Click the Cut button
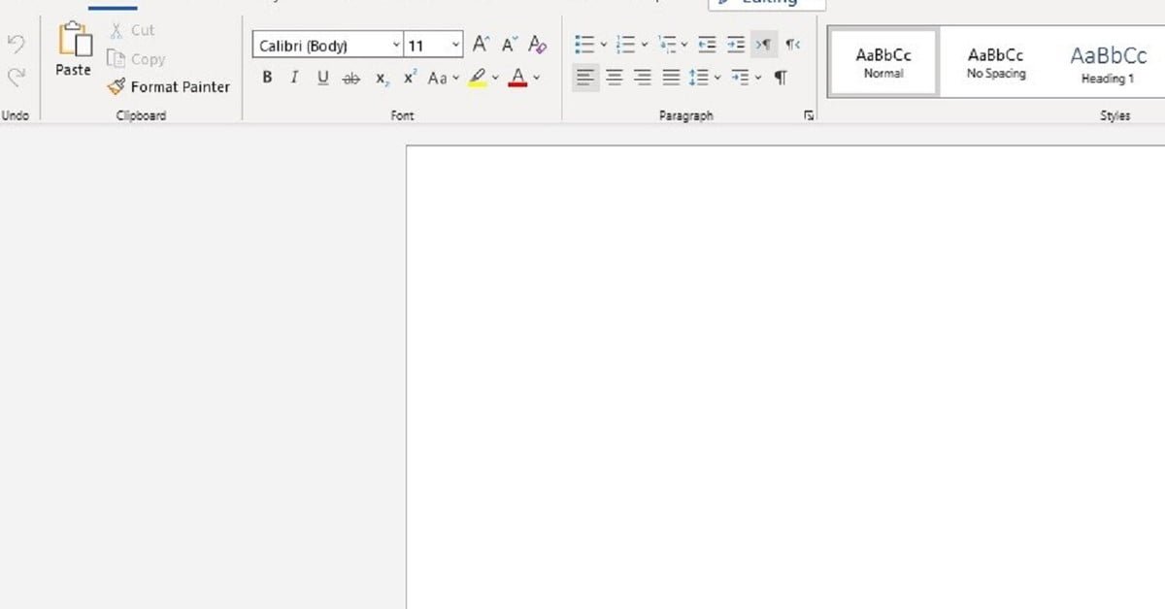 (133, 30)
